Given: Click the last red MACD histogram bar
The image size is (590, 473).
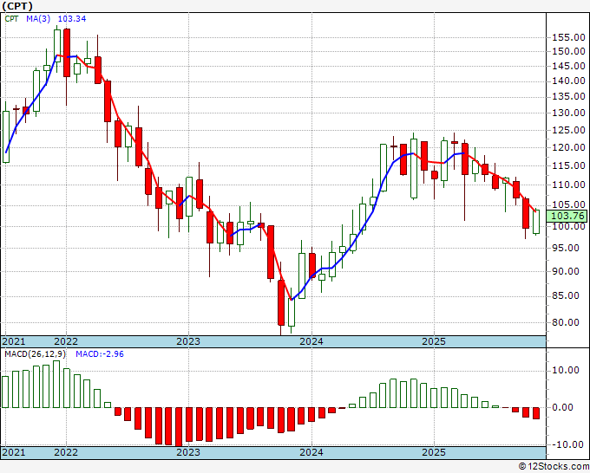Looking at the screenshot, I should [x=536, y=413].
